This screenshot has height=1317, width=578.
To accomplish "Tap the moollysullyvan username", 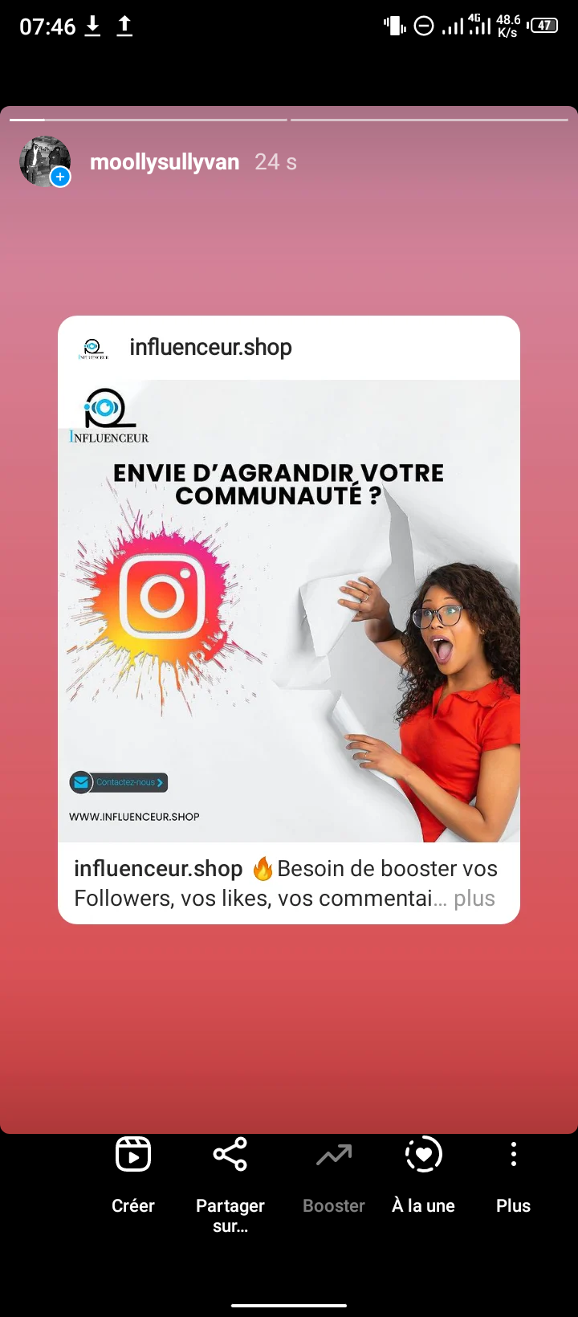I will [165, 162].
